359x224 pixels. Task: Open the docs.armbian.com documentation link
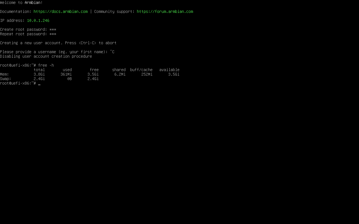(61, 11)
